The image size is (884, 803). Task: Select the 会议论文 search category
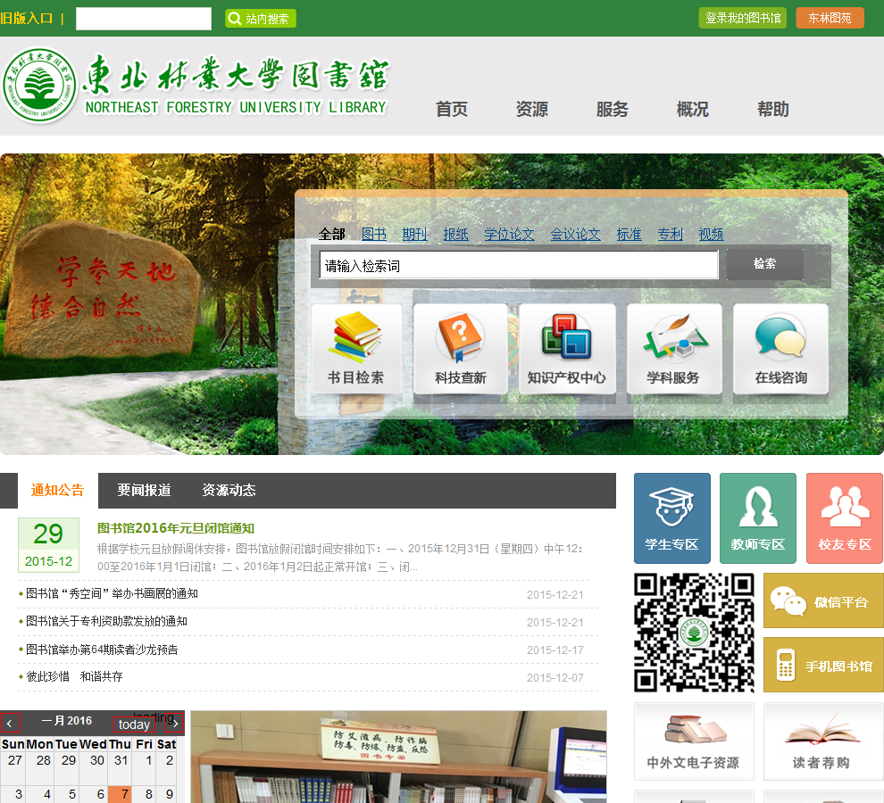tap(576, 234)
